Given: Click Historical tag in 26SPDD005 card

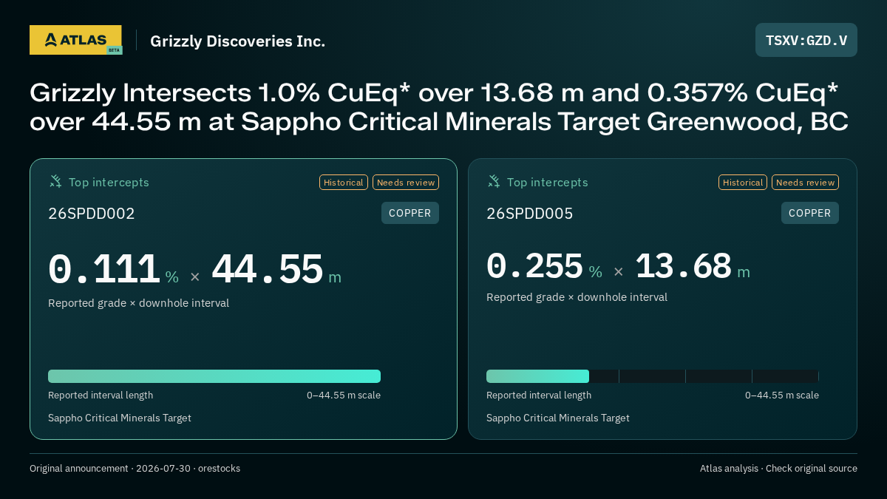Looking at the screenshot, I should pyautogui.click(x=743, y=183).
